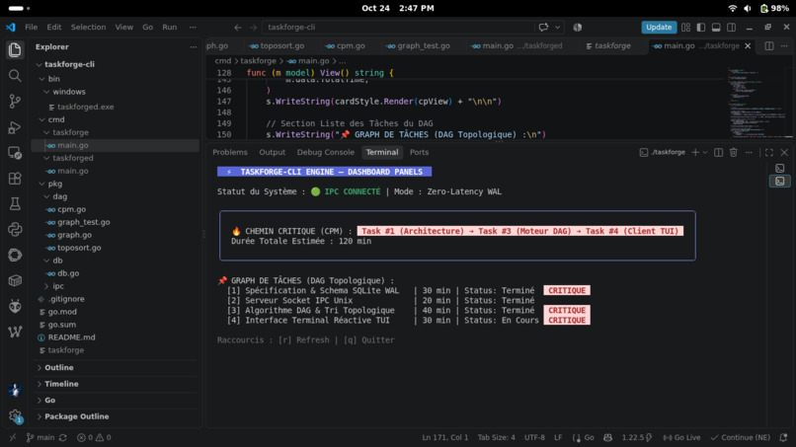796x447 pixels.
Task: Open the Run menu
Action: pos(170,28)
